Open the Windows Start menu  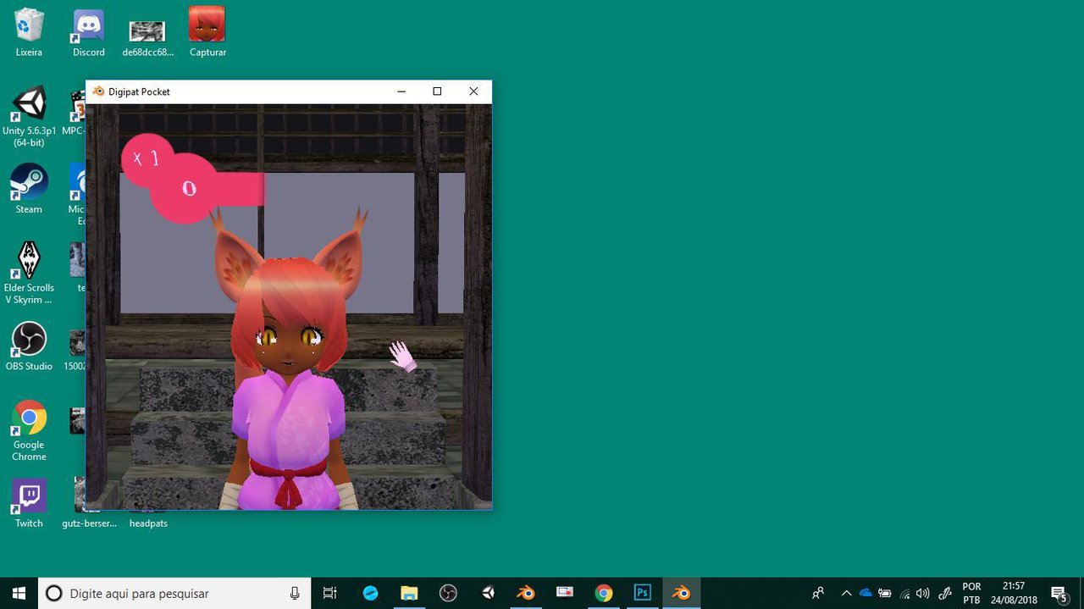[x=19, y=593]
